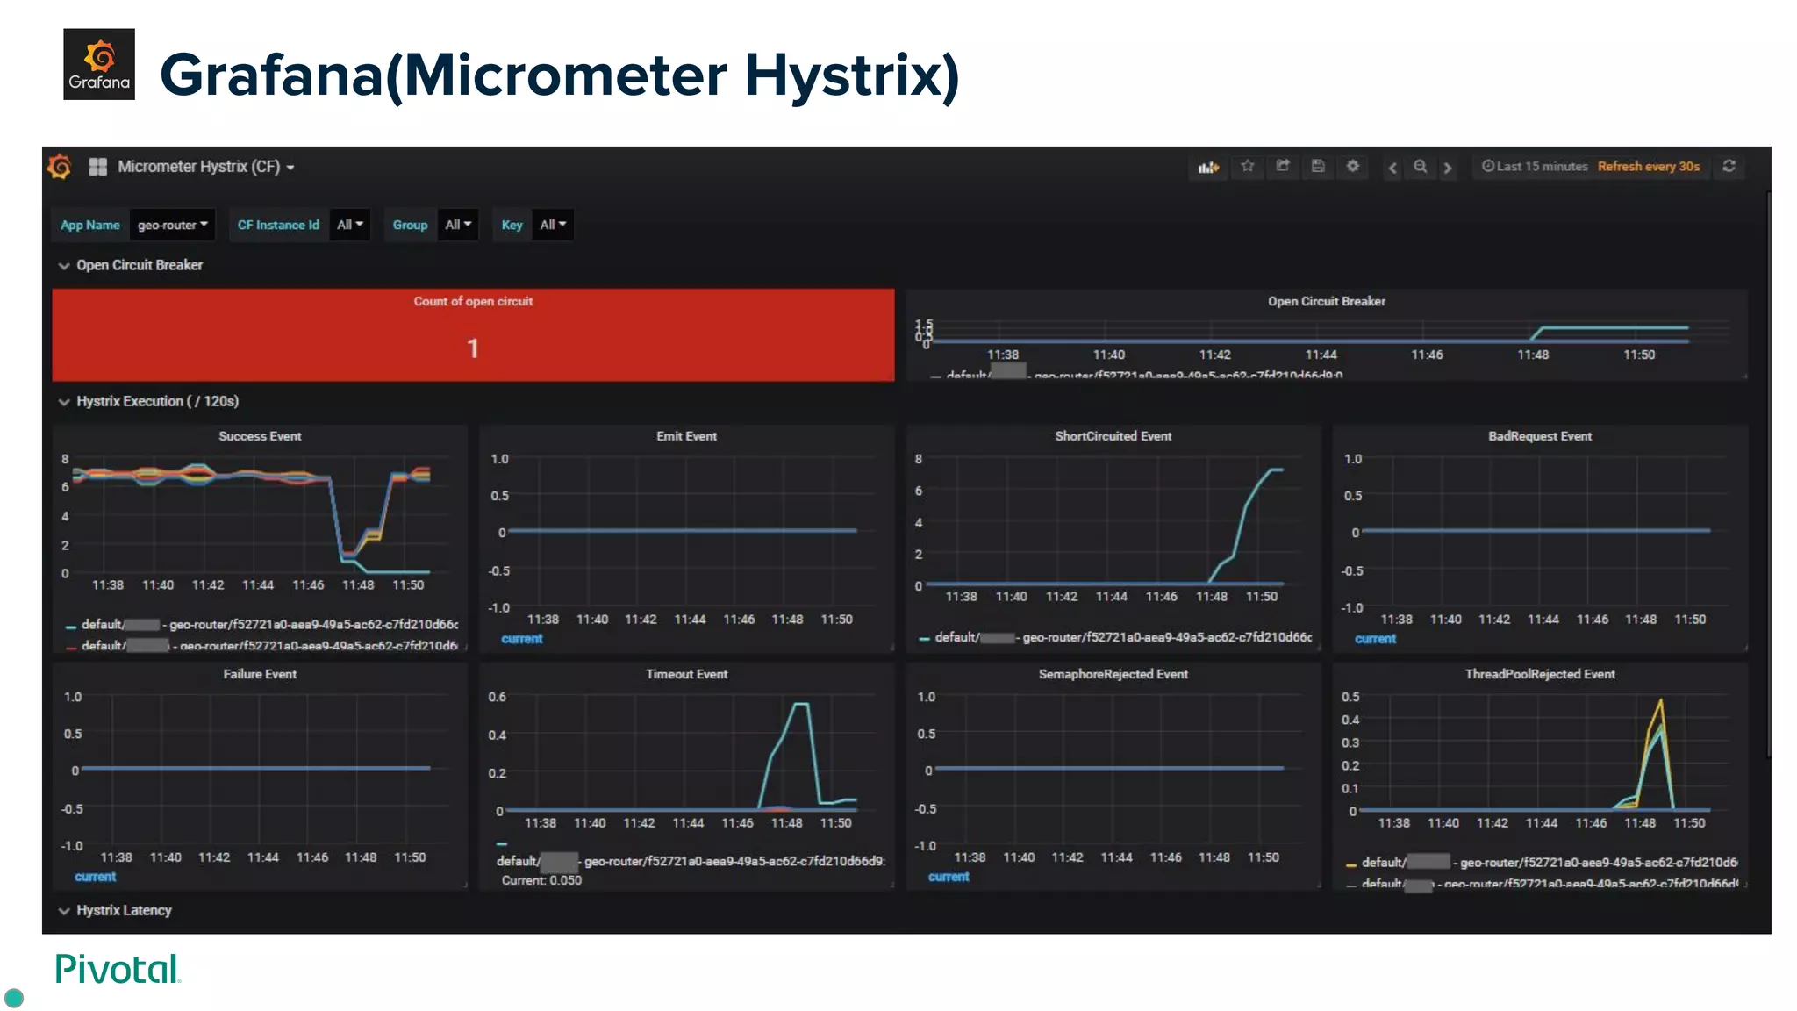Click the refresh dashboard icon

1729,166
